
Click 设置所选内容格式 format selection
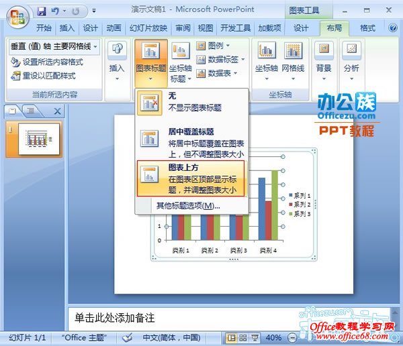coord(47,62)
